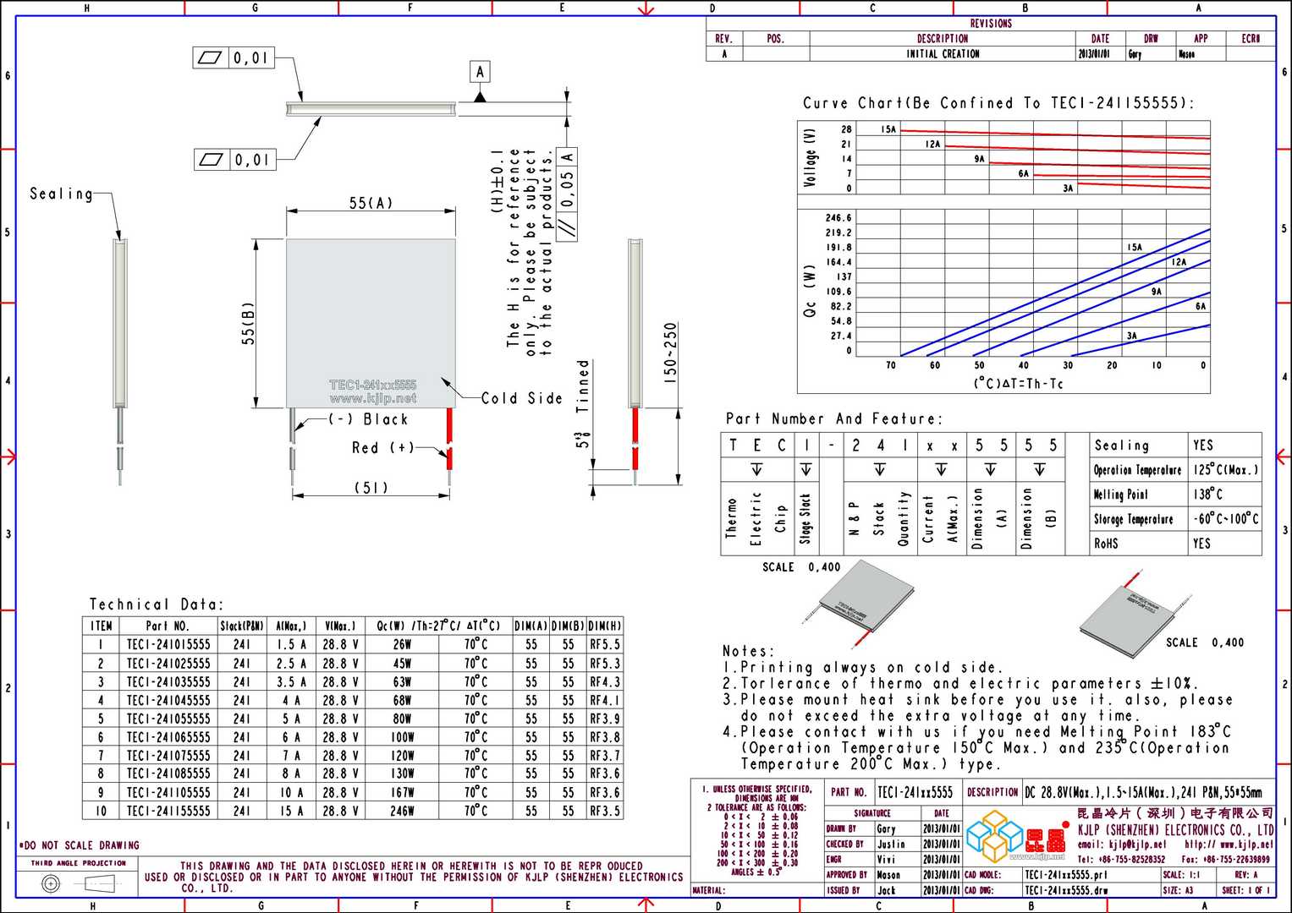Click the 'Qc (W)' axis label
Viewport: 1292px width, 913px height.
(x=810, y=291)
